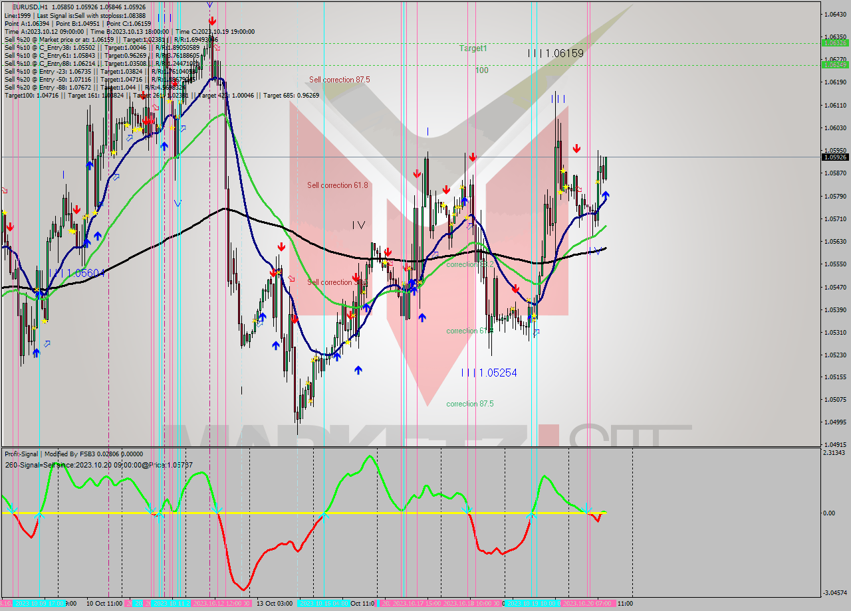Click the current price tag 1.05926
The width and height of the screenshot is (851, 611).
(x=835, y=157)
